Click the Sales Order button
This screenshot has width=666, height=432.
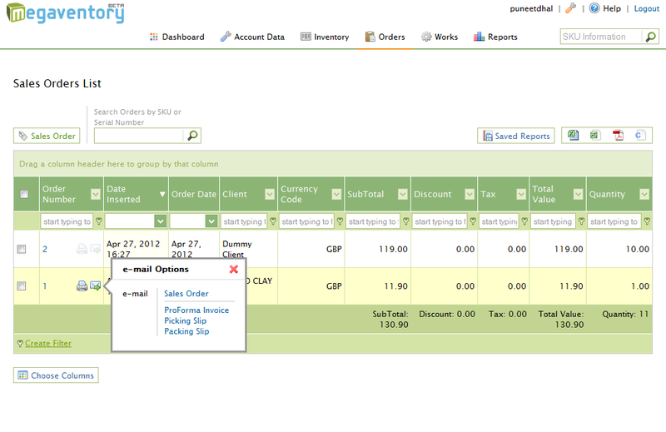coord(47,136)
